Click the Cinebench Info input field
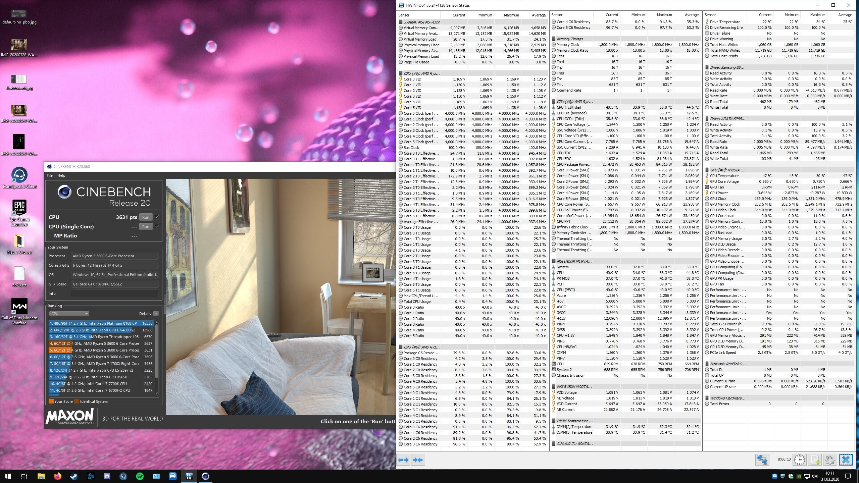 (x=115, y=293)
